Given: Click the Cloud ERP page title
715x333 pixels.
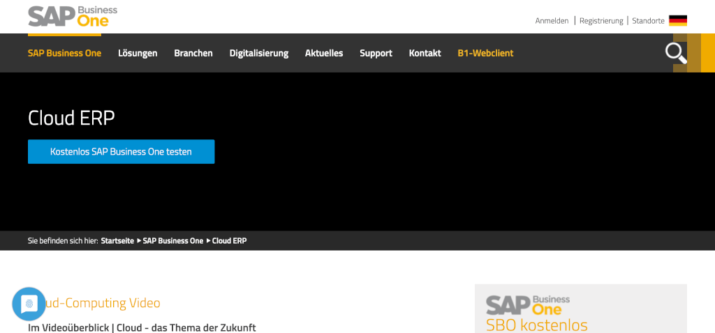Looking at the screenshot, I should [x=71, y=118].
